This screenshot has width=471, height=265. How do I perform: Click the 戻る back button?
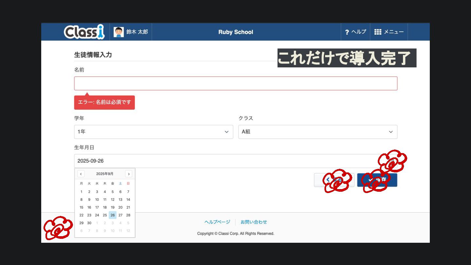334,180
